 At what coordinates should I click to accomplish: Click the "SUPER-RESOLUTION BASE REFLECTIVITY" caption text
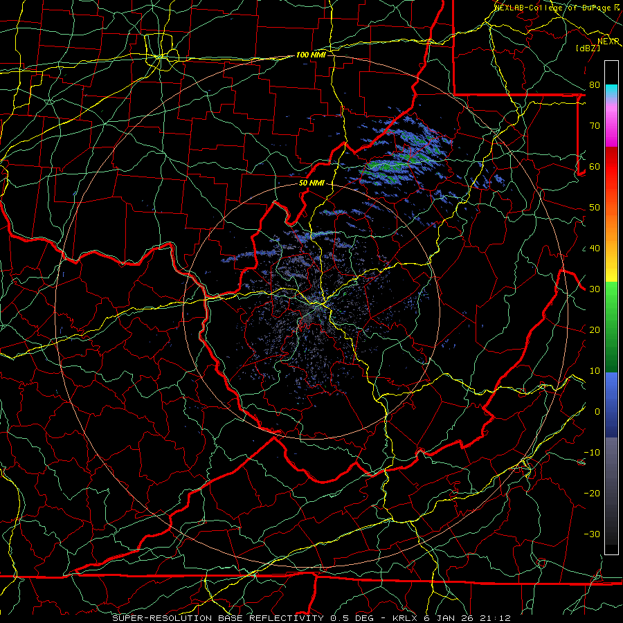coord(218,618)
